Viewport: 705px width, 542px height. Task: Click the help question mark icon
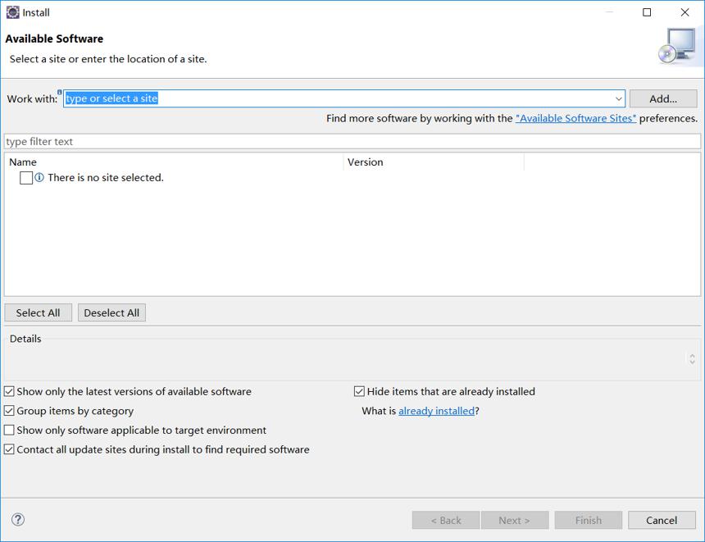coord(18,520)
